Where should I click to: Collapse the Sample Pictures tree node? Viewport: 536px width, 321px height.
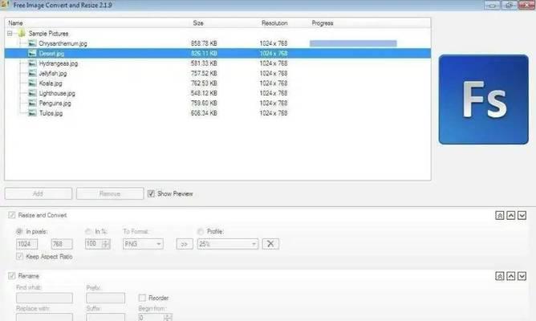10,34
